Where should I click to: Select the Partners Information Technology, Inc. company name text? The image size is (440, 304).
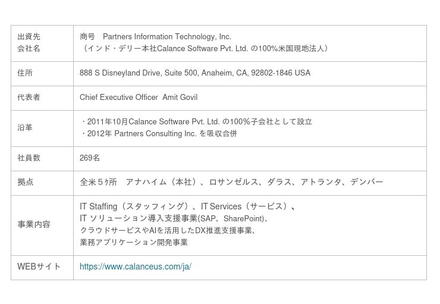pos(167,36)
